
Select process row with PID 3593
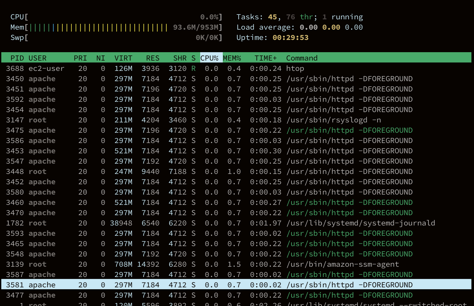pos(236,233)
